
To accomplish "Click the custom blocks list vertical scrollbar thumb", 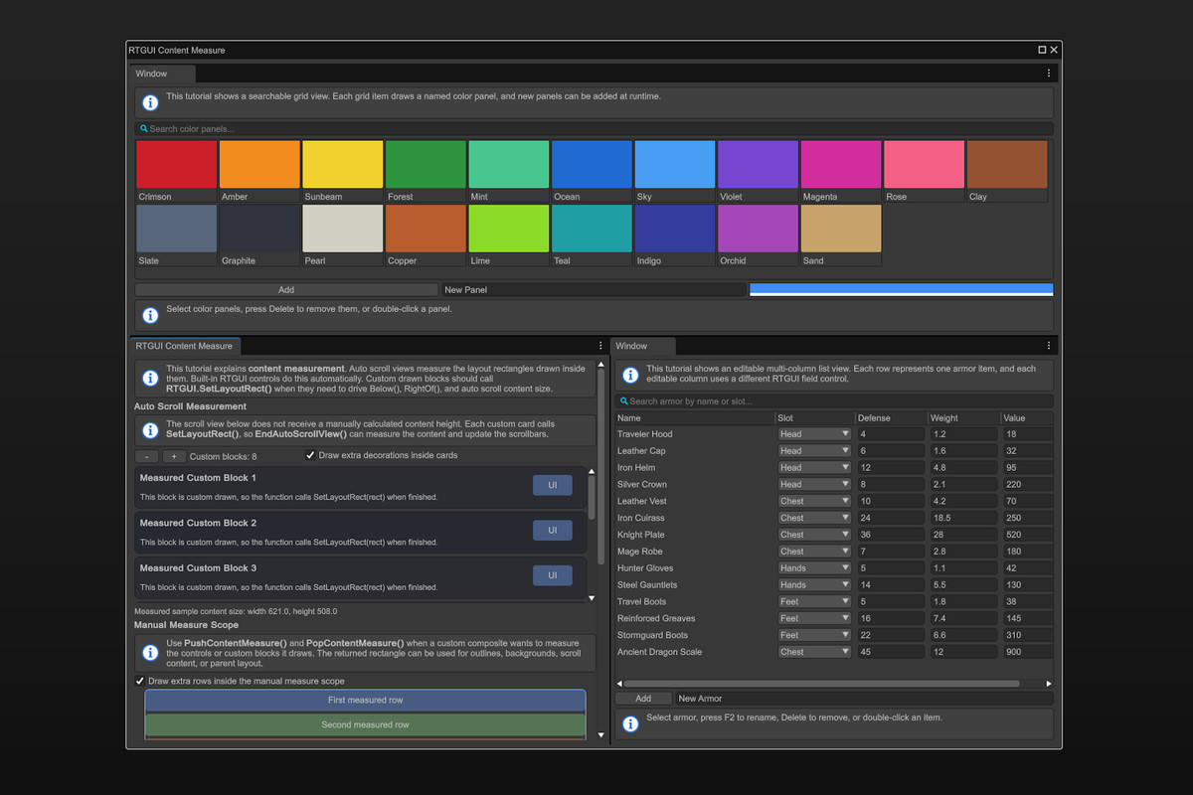I will pyautogui.click(x=593, y=499).
